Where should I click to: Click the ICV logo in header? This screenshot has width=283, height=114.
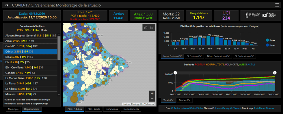point(7,5)
